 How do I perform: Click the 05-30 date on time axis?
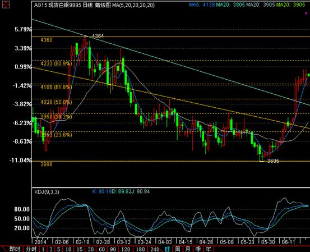coord(268,242)
